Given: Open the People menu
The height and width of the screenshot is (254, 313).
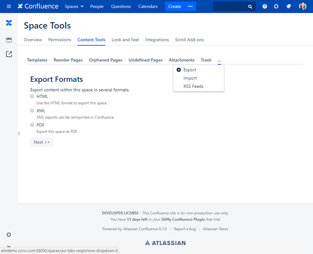Looking at the screenshot, I should tap(97, 6).
